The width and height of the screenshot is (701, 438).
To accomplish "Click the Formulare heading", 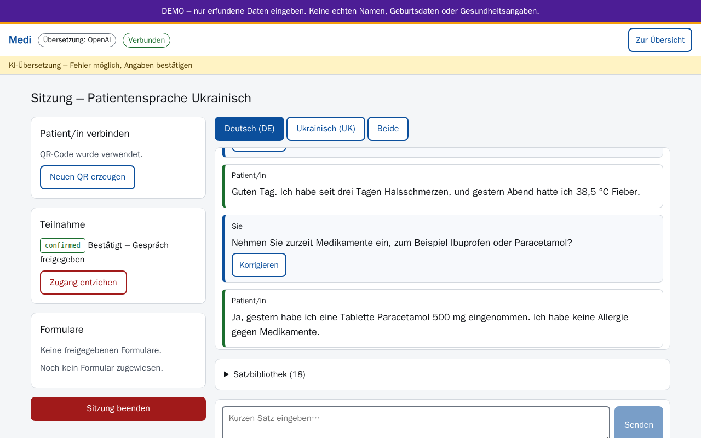I will (x=62, y=330).
